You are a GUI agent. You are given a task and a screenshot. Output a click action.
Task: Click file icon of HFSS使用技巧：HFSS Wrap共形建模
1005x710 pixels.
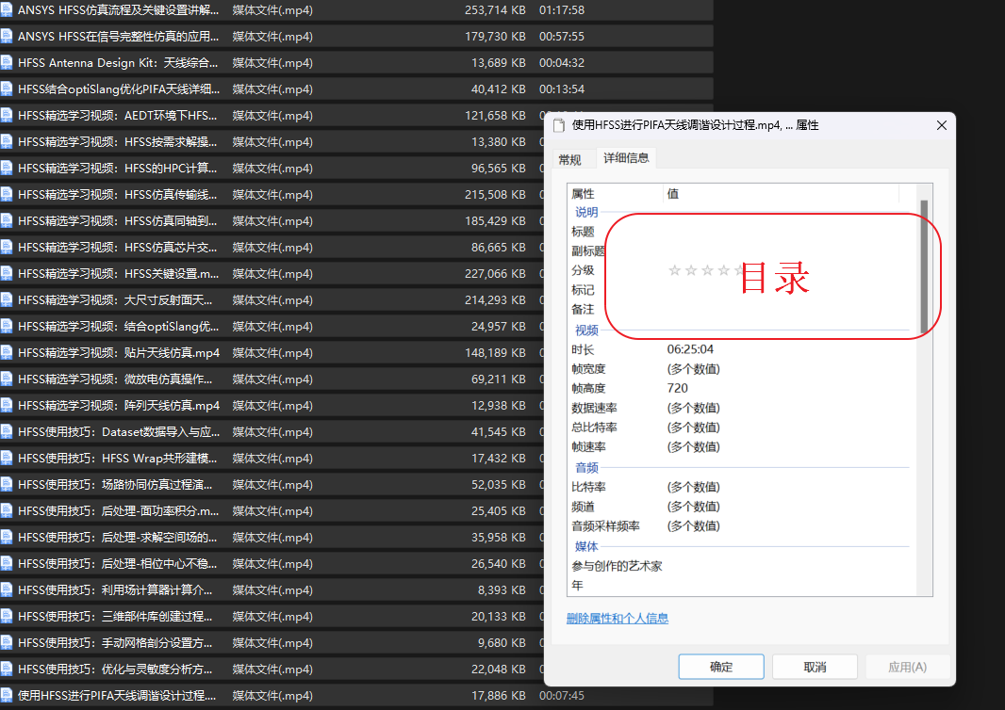[7, 459]
